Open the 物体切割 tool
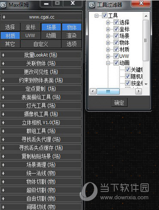This screenshot has width=159, height=210. click(41, 182)
